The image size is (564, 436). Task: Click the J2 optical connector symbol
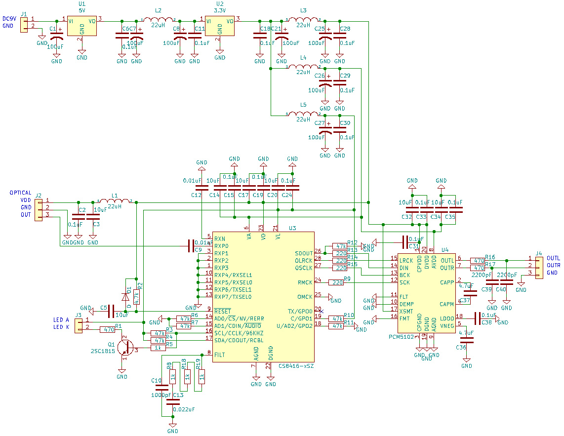coord(39,208)
